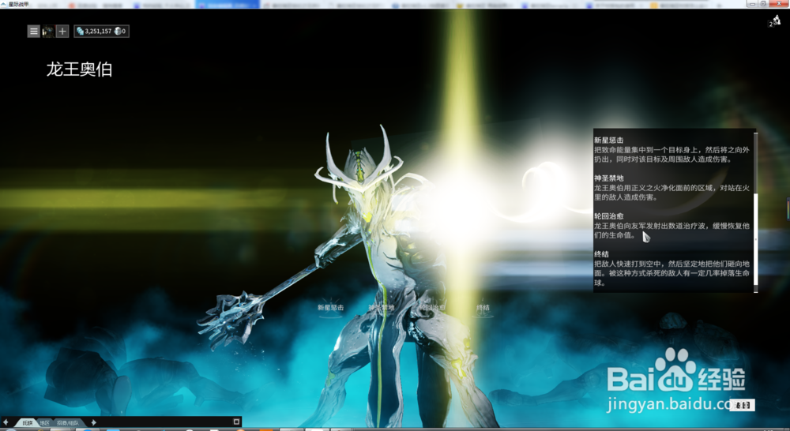
Task: Click the credits balance 3,251,157
Action: click(x=94, y=32)
